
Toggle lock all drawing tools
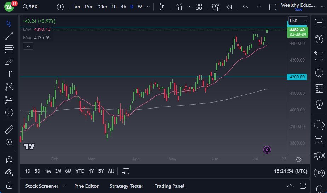9,185
